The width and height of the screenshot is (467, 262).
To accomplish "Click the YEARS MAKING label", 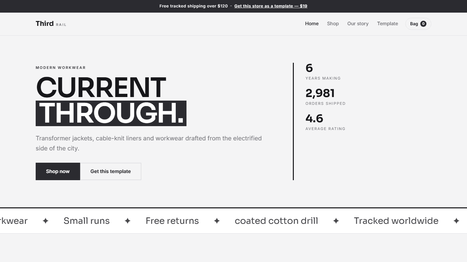I will [323, 78].
